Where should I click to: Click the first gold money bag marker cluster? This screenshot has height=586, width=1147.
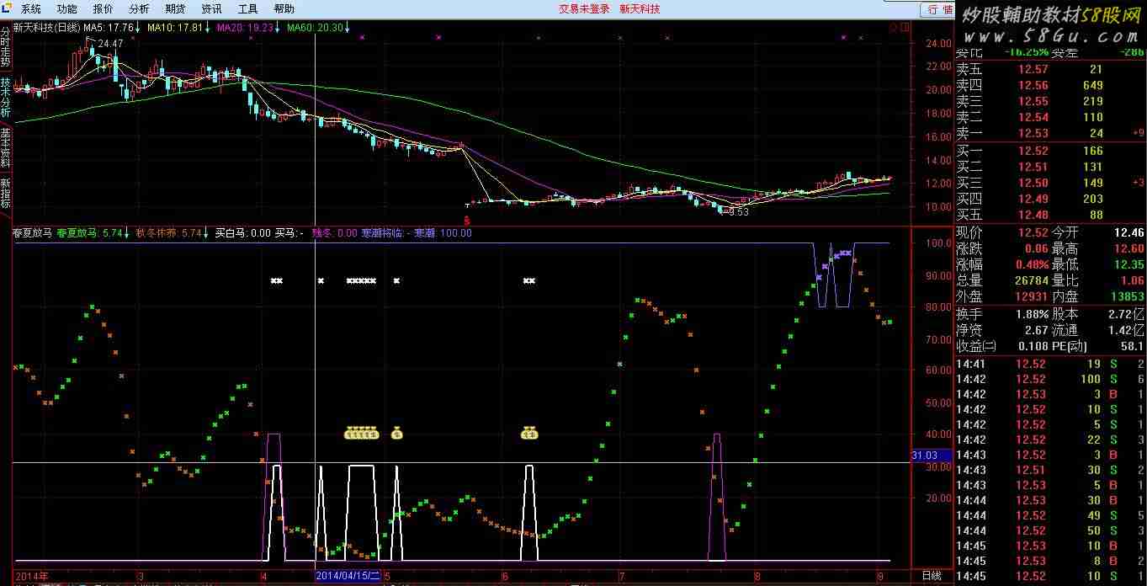point(362,434)
